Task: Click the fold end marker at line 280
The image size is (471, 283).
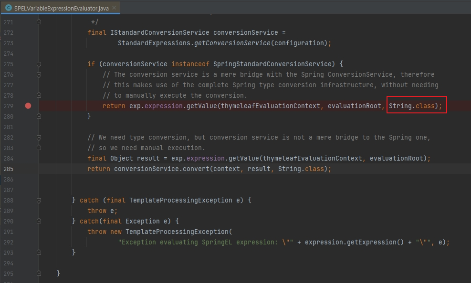Action: point(39,116)
